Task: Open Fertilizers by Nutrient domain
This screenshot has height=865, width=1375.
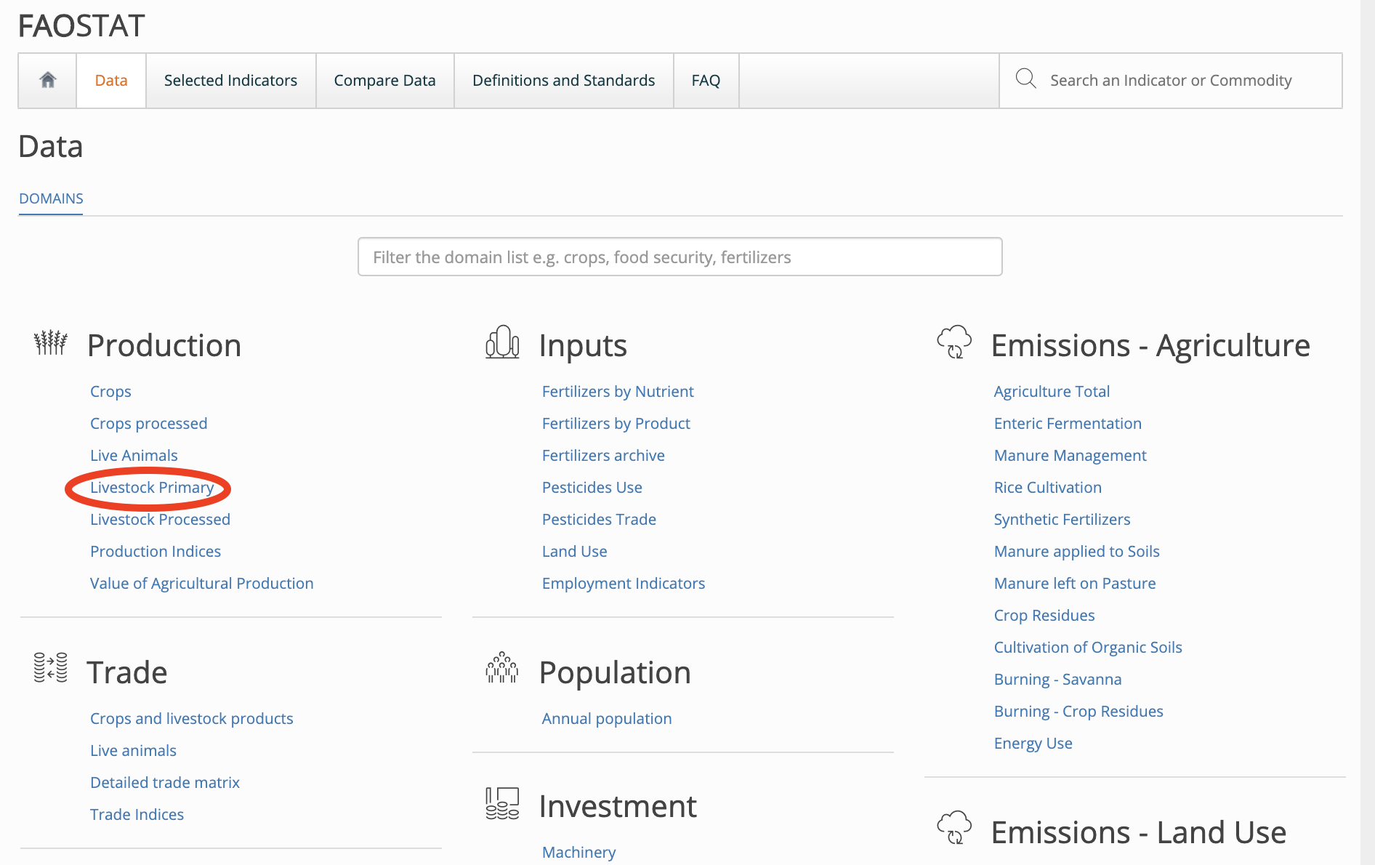Action: [618, 392]
